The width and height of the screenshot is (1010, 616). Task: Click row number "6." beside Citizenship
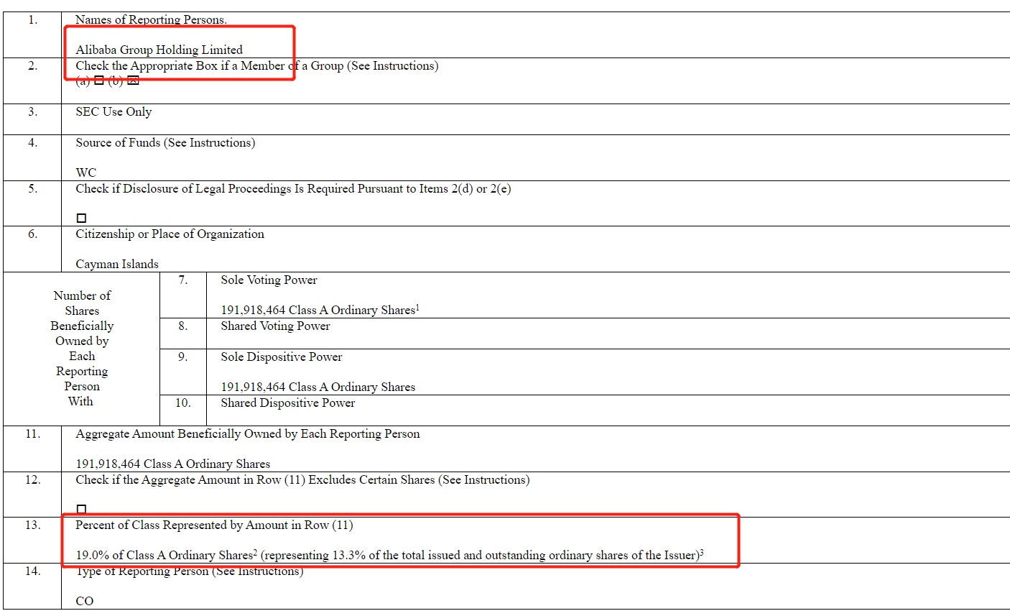(x=32, y=234)
